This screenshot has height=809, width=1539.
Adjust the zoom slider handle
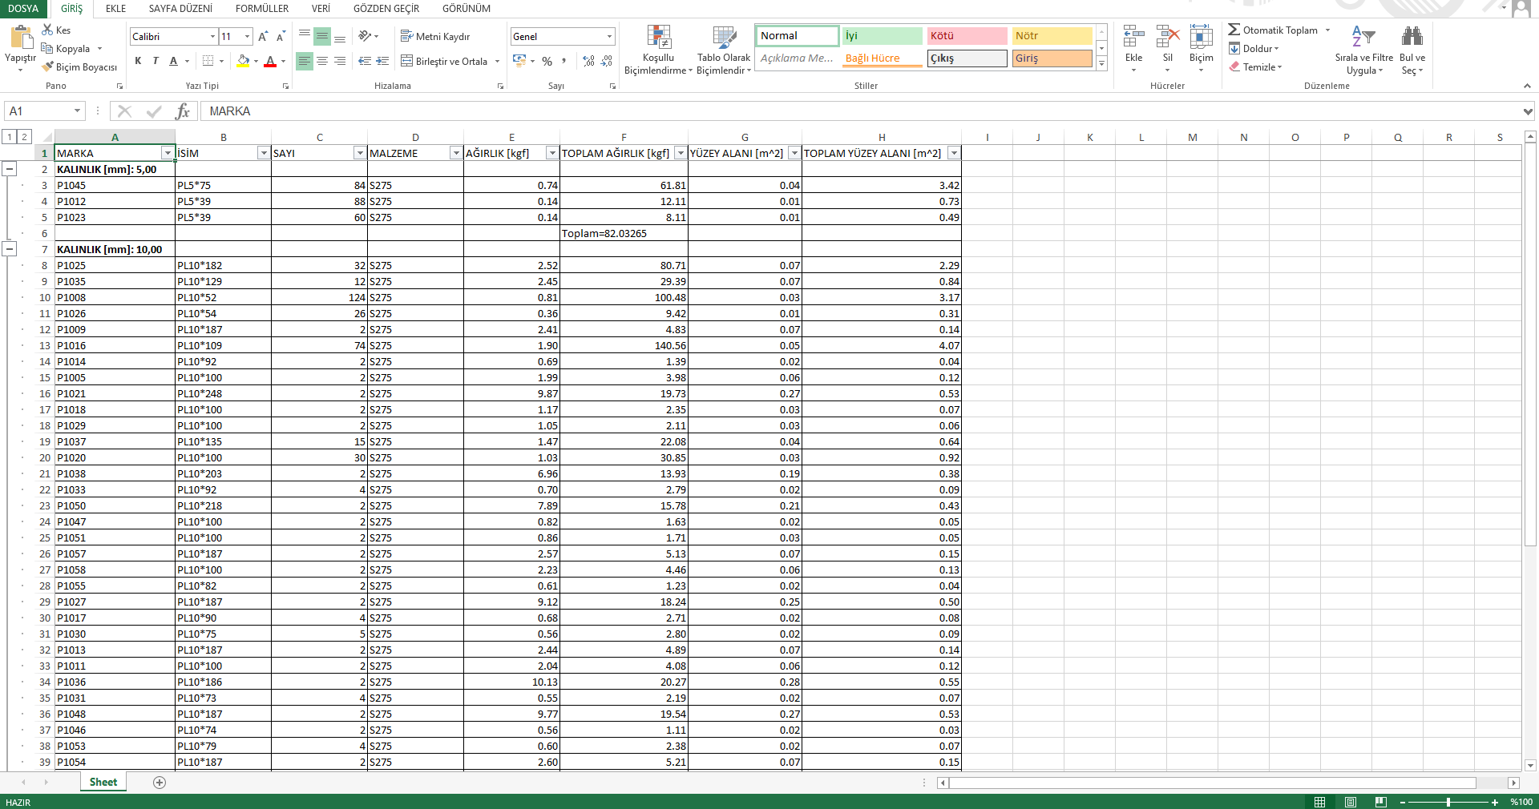click(x=1448, y=802)
